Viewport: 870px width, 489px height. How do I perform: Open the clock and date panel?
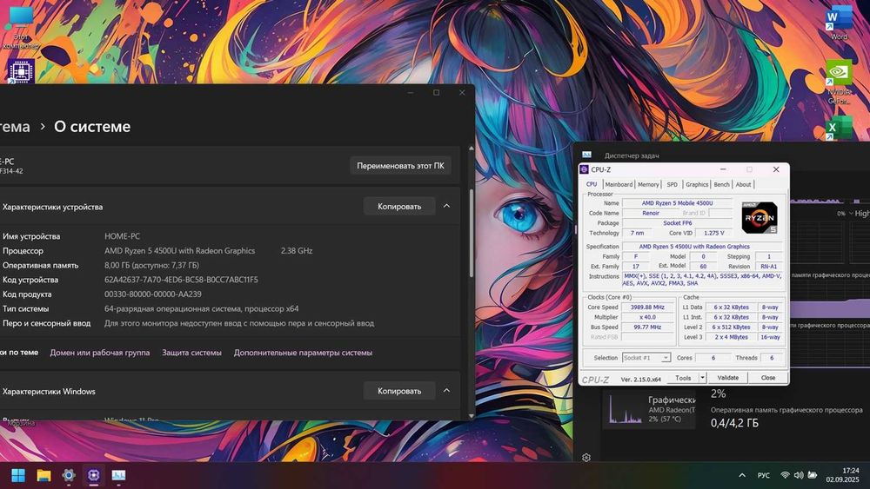click(x=842, y=474)
